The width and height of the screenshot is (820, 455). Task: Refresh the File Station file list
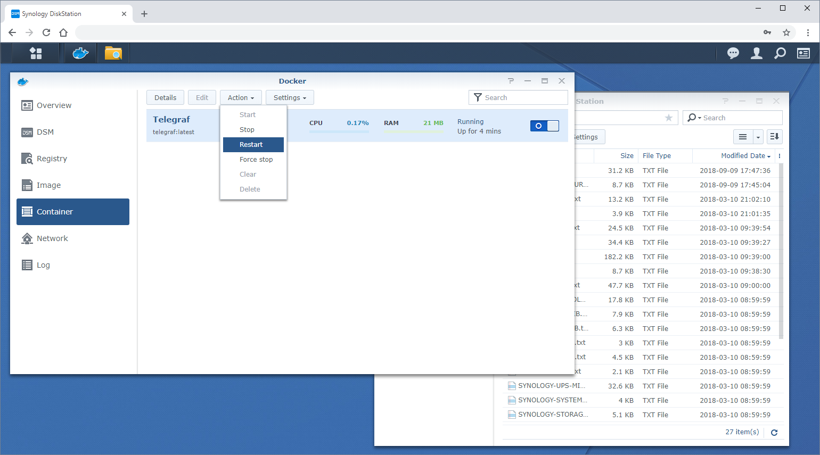(x=774, y=433)
